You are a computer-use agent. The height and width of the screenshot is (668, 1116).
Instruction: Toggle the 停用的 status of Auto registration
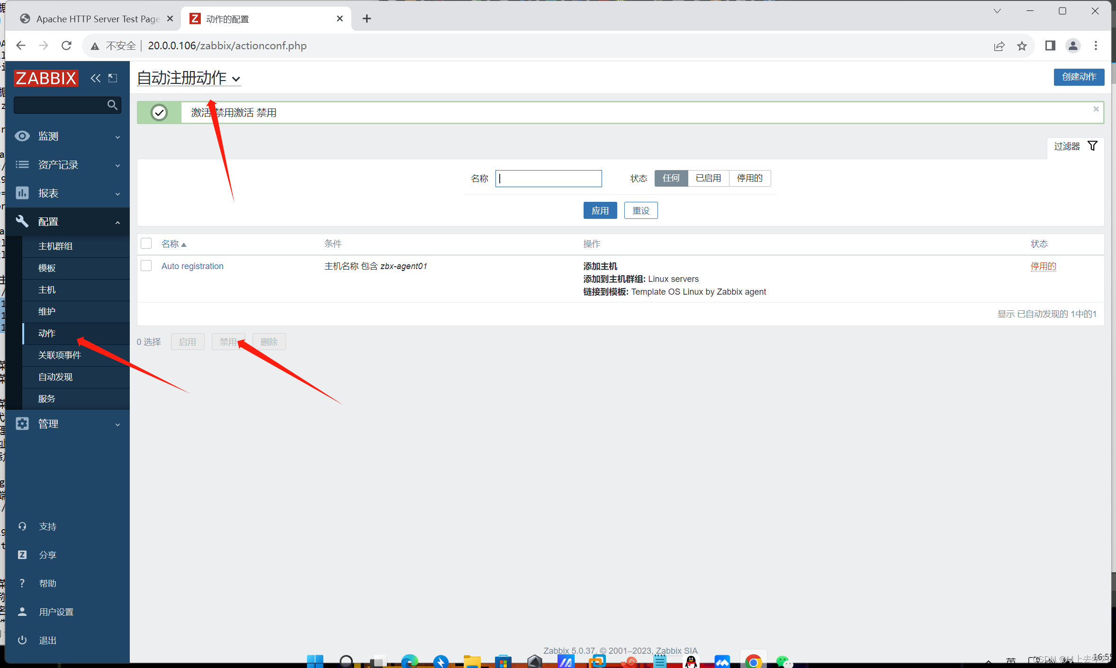(1043, 266)
